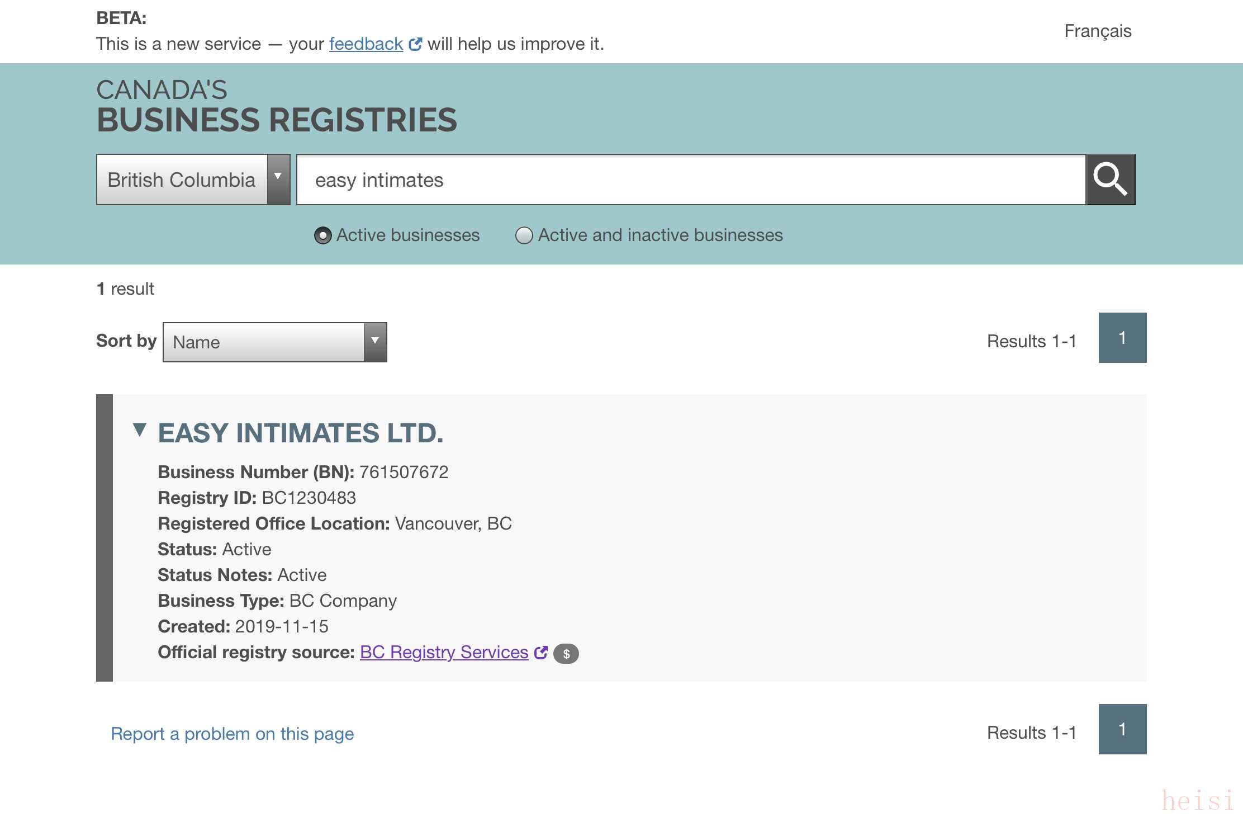Select the Active businesses radio button
The height and width of the screenshot is (817, 1243).
[322, 236]
